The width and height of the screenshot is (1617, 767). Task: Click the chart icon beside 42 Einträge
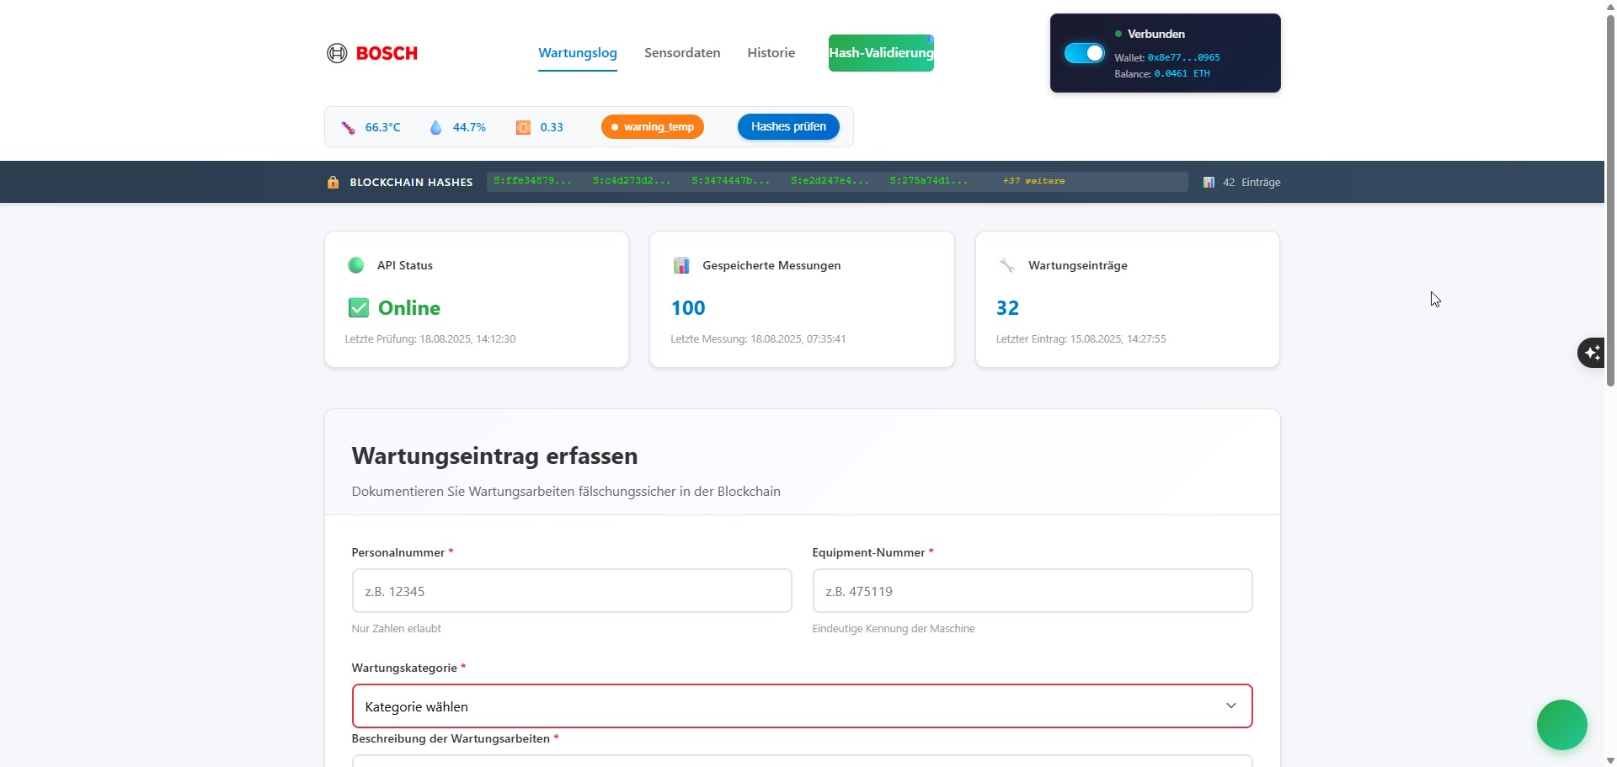[1209, 182]
